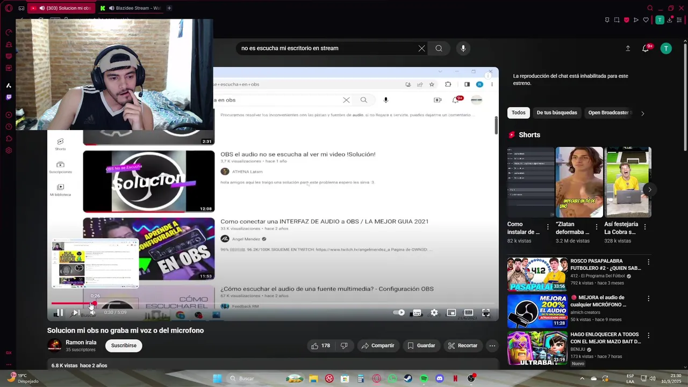Viewport: 688px width, 387px height.
Task: Open Steam from the taskbar
Action: [408, 378]
